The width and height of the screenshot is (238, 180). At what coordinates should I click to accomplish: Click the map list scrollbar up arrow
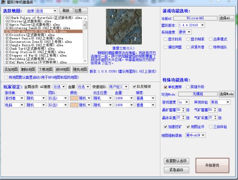point(85,19)
